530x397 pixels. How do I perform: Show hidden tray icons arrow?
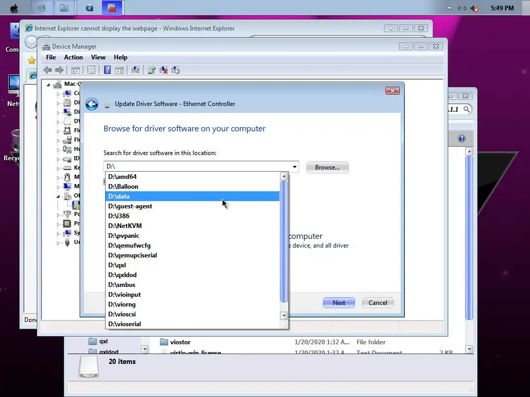[449, 8]
